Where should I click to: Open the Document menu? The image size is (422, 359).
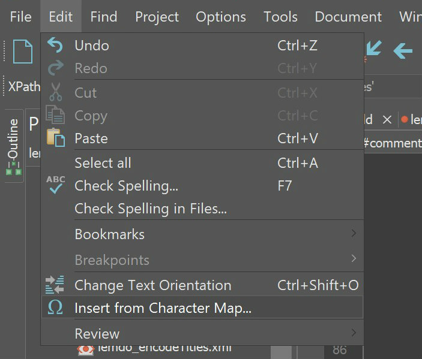tap(348, 17)
